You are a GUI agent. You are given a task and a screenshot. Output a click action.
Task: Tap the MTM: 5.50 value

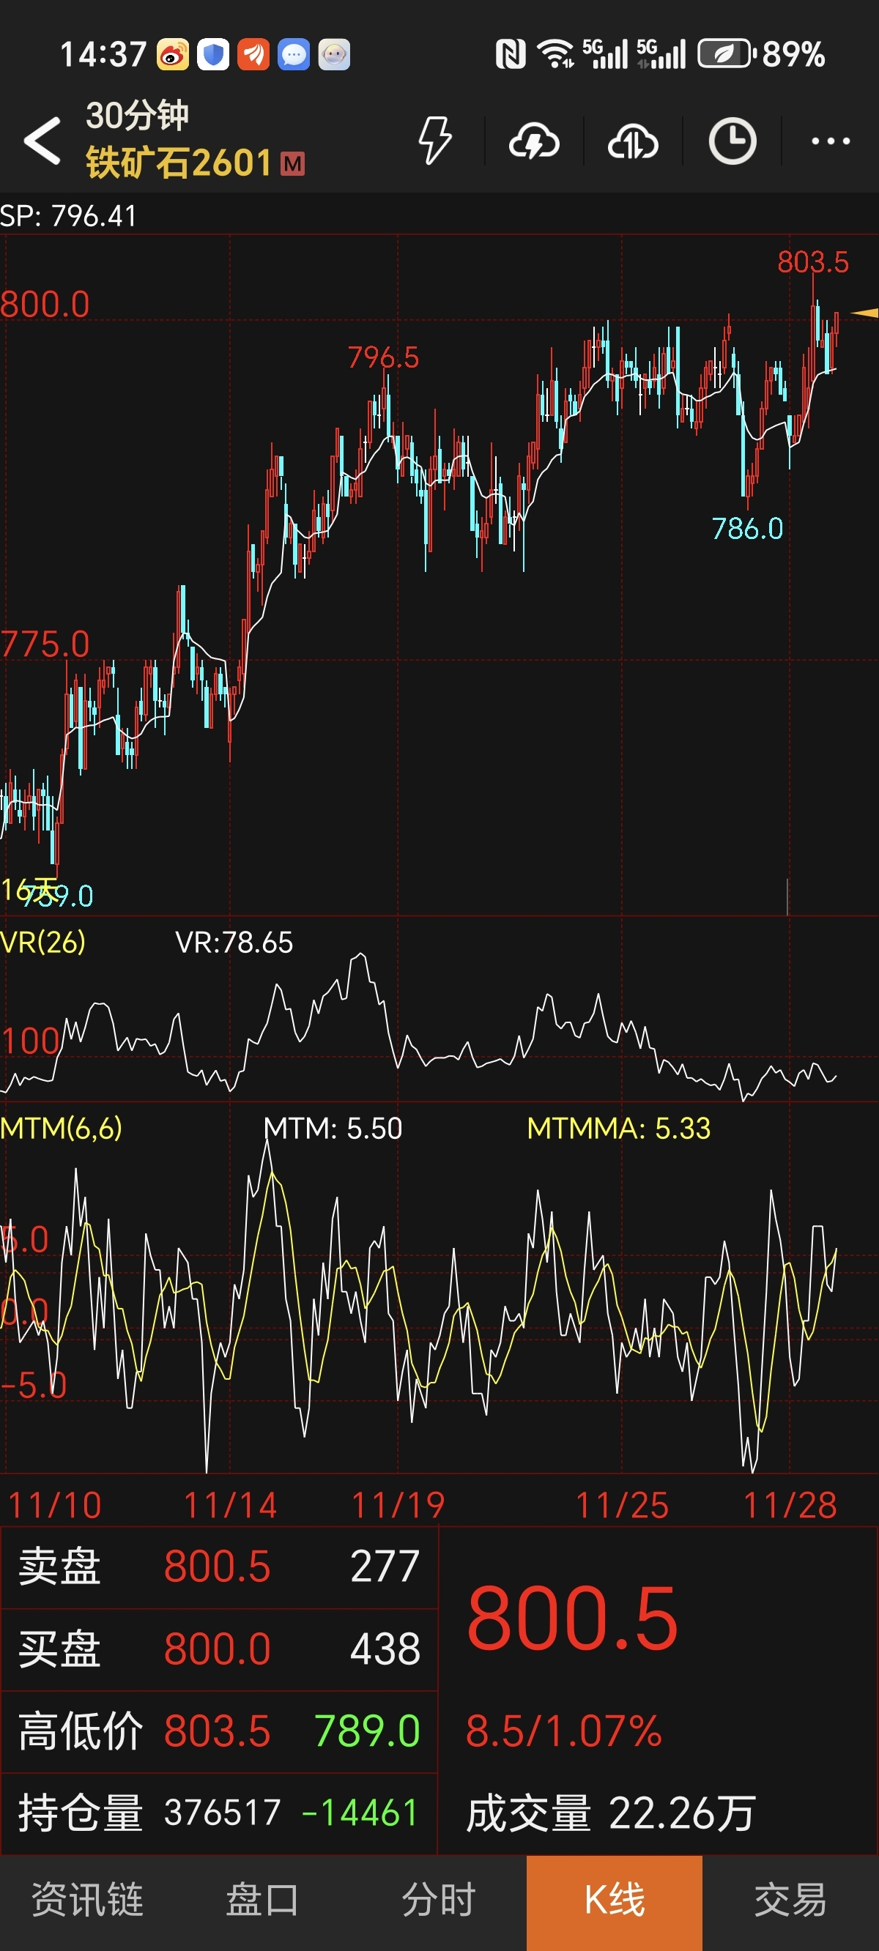click(333, 1129)
